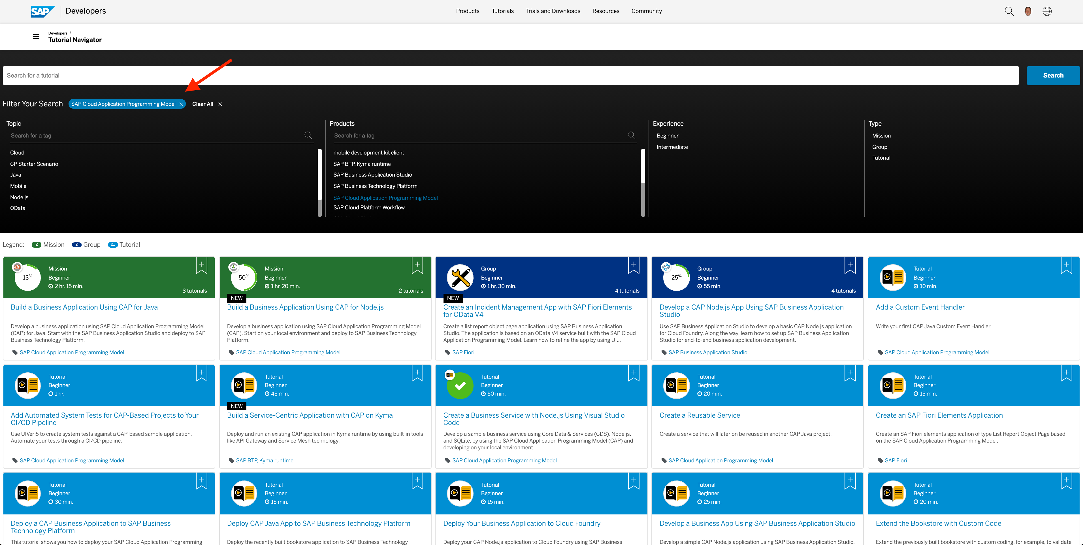Bookmark Extend the Bookstore with Custom Code

[1066, 482]
